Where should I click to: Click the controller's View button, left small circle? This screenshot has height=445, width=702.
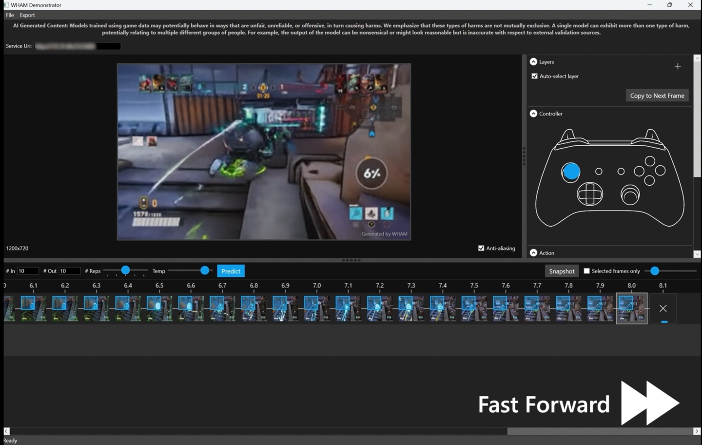pyautogui.click(x=599, y=172)
